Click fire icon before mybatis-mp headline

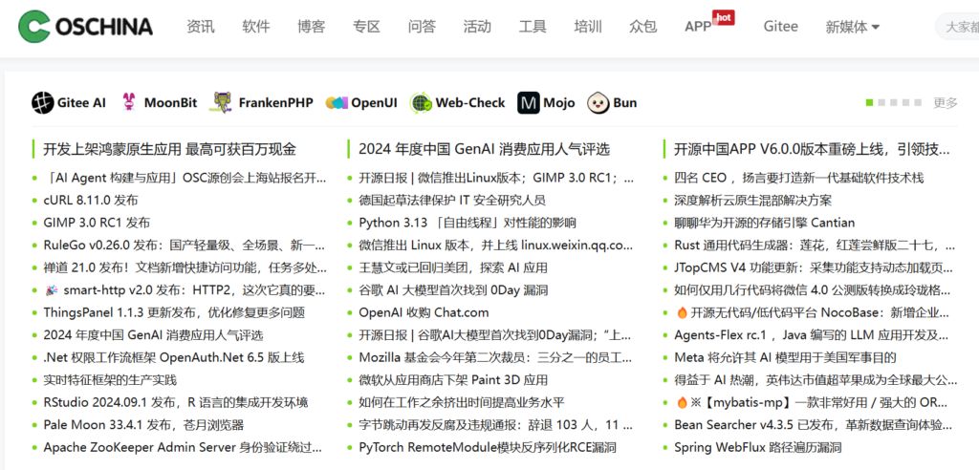pos(682,402)
